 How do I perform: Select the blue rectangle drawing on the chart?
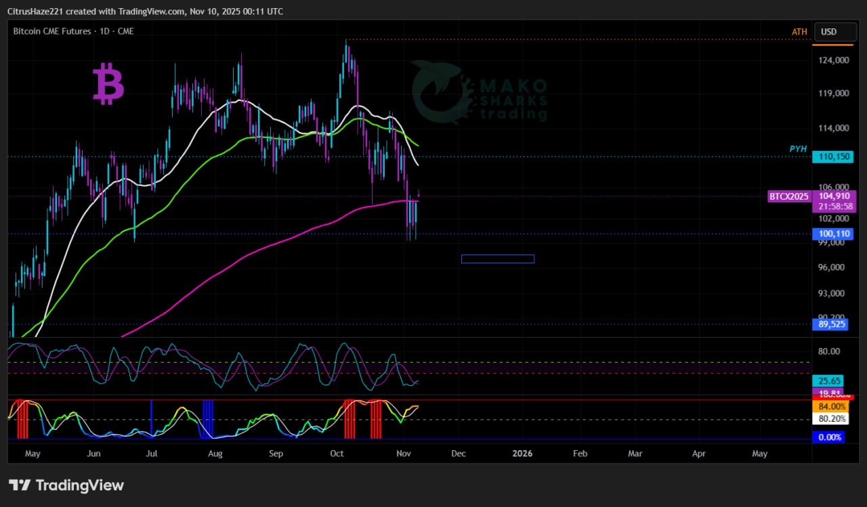[x=498, y=259]
